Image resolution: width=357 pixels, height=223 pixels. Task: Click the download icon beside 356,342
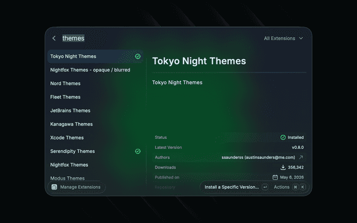click(283, 167)
